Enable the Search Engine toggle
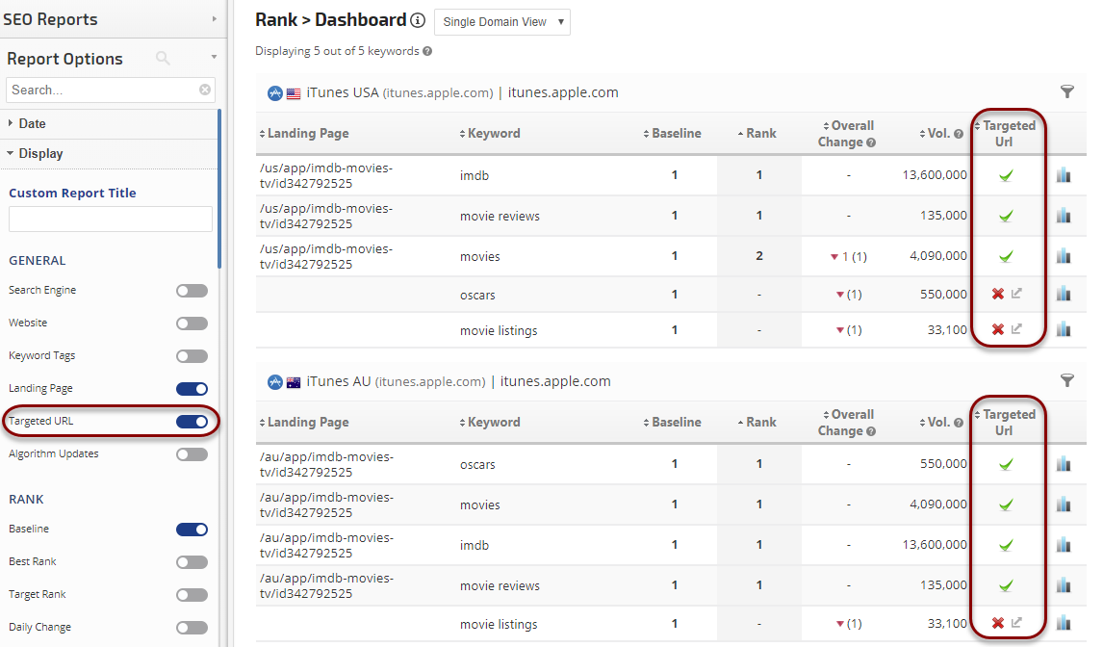The height and width of the screenshot is (647, 1103). click(x=192, y=290)
